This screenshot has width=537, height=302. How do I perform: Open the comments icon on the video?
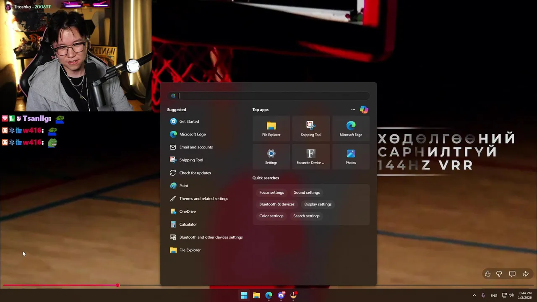point(512,274)
